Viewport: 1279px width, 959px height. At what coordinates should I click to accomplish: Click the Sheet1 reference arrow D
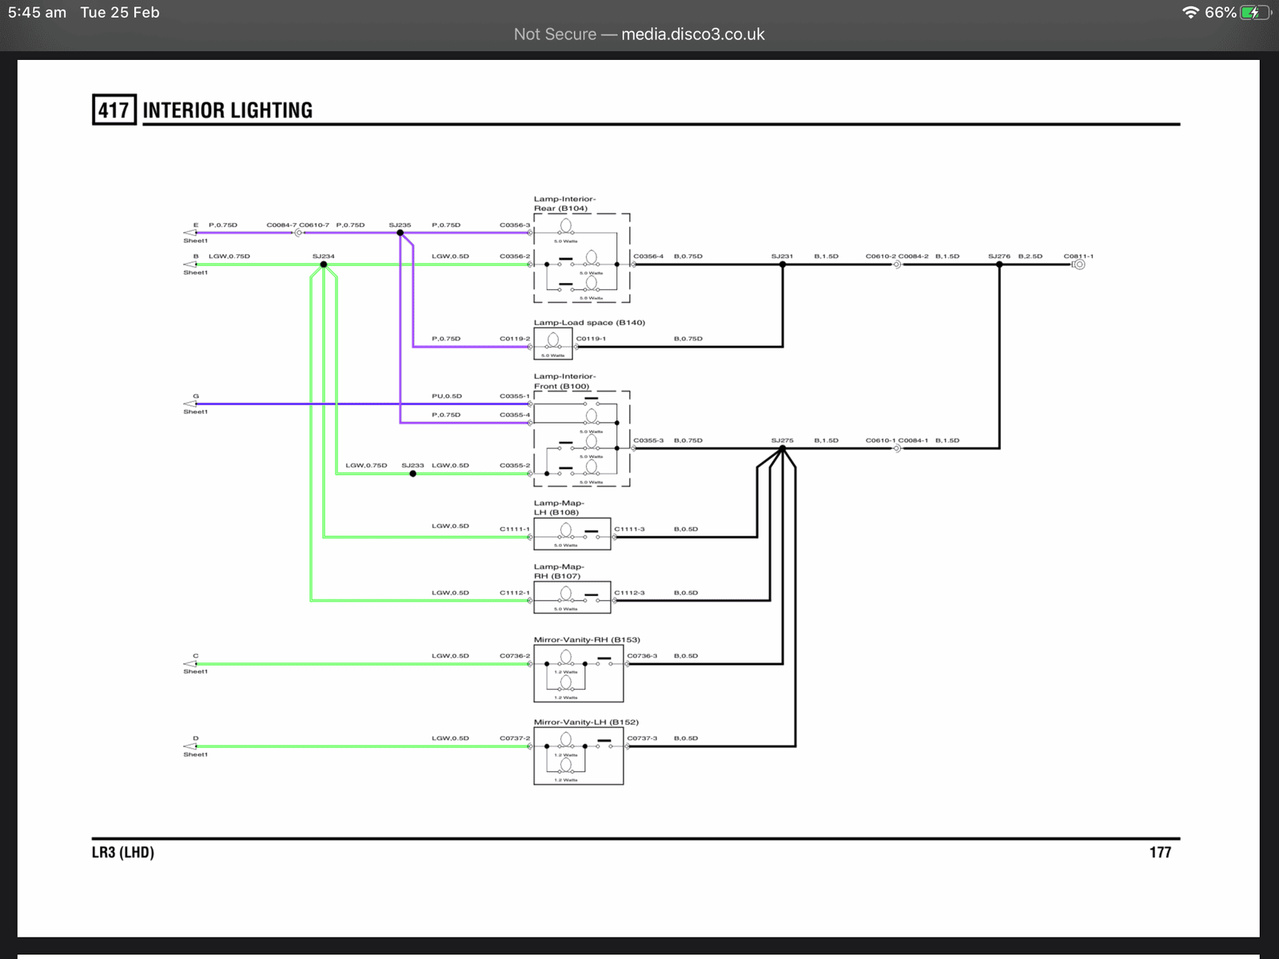pos(190,746)
